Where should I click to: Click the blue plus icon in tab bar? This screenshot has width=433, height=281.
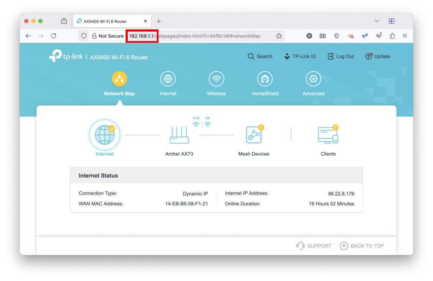(391, 21)
